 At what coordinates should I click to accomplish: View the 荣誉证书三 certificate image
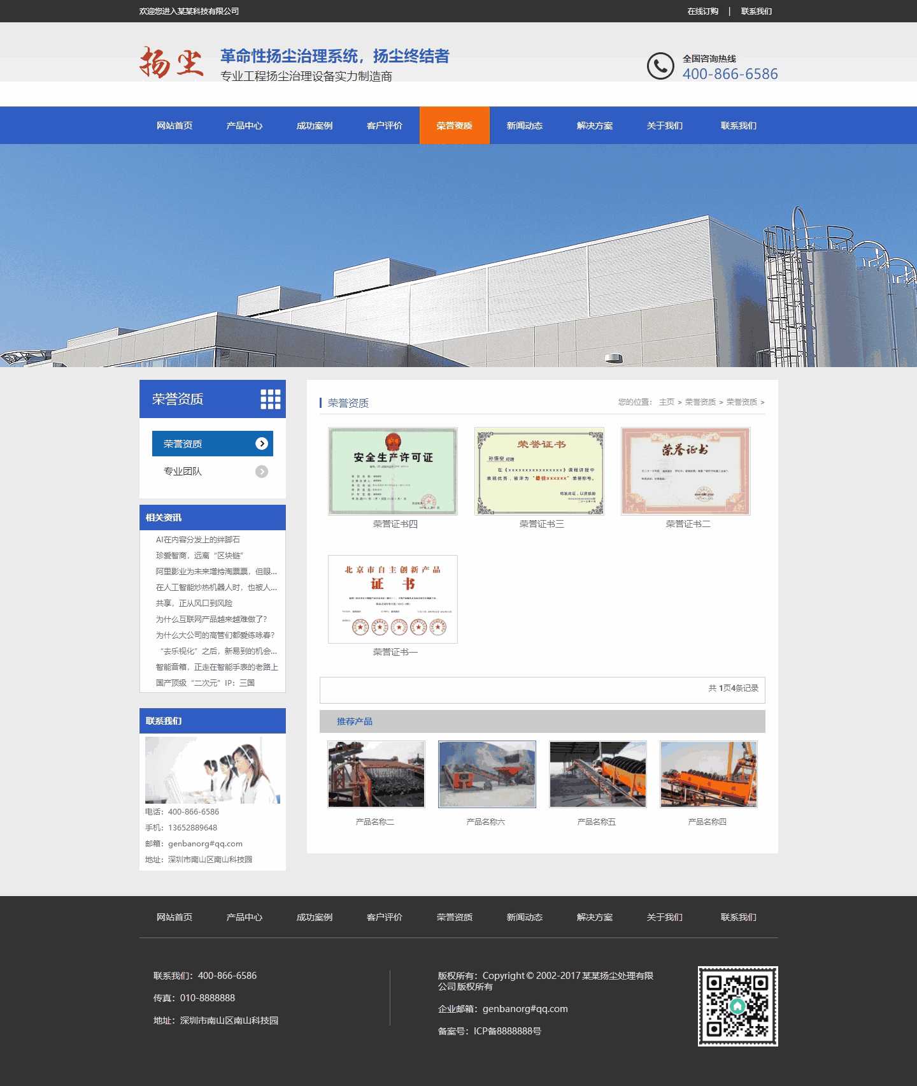[x=539, y=471]
